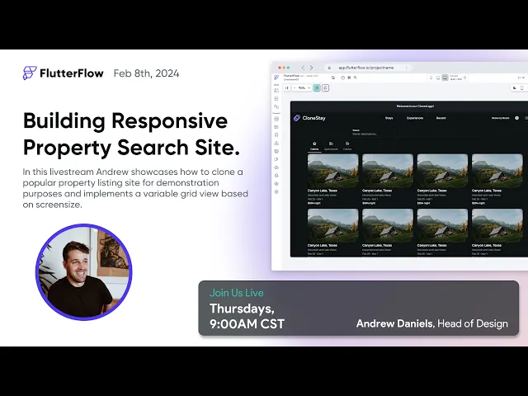The image size is (528, 396).
Task: Click the app.flutterflow.io address bar
Action: (368, 68)
